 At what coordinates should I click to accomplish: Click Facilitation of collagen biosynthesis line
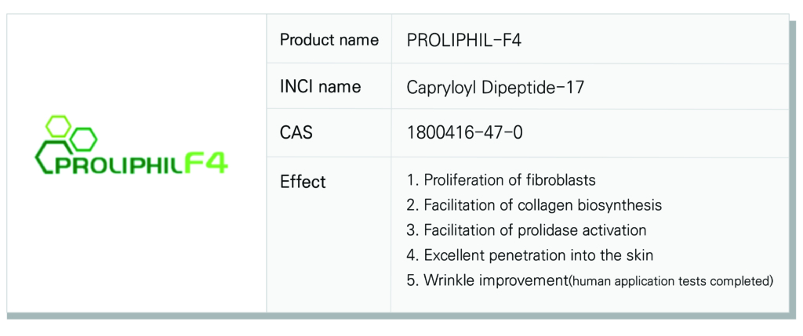534,205
